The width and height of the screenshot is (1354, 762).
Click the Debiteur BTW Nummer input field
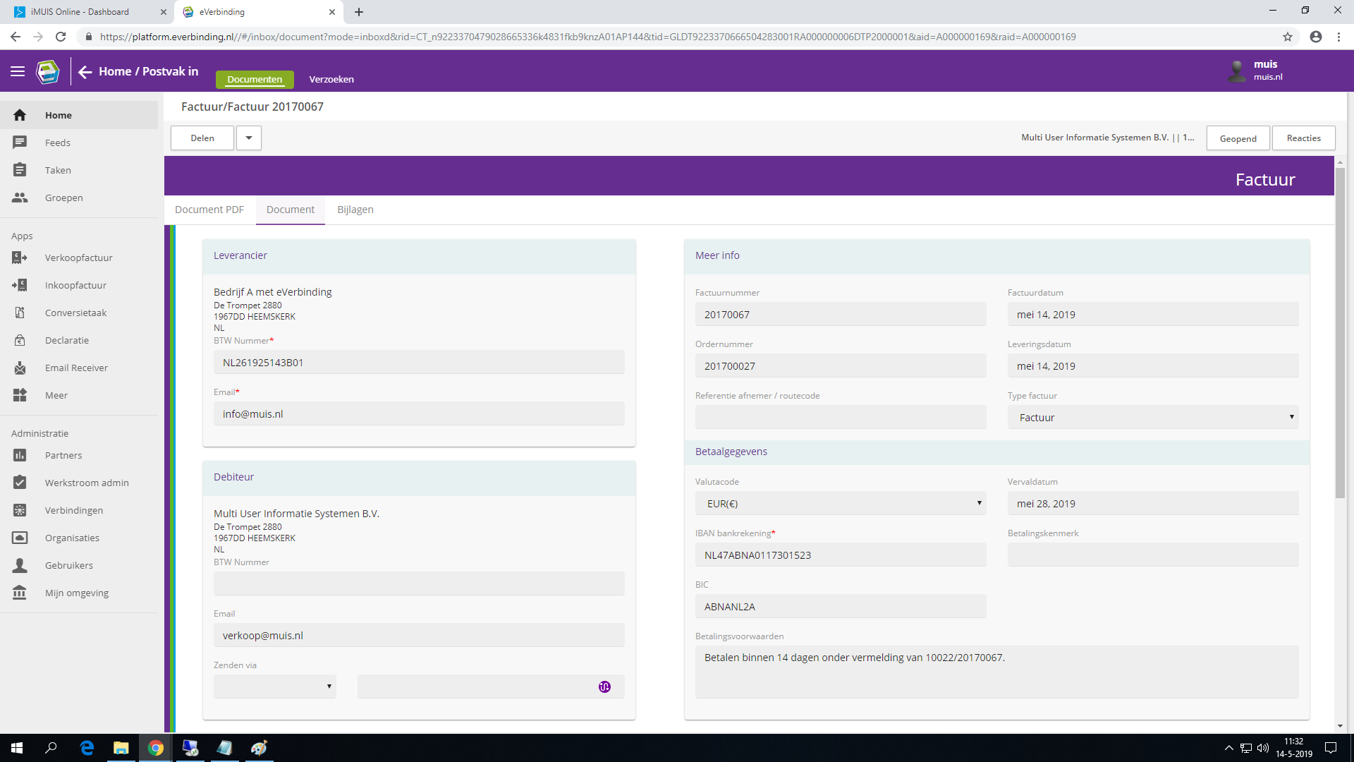(419, 583)
